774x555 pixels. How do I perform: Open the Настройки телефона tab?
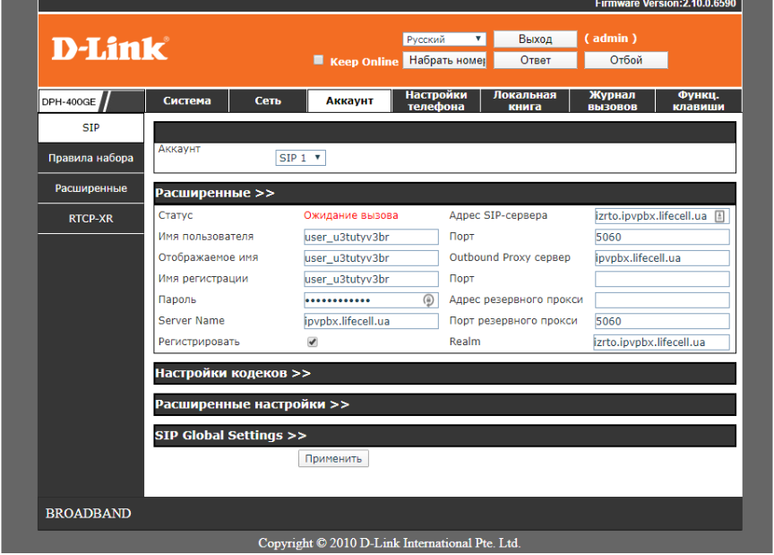436,100
